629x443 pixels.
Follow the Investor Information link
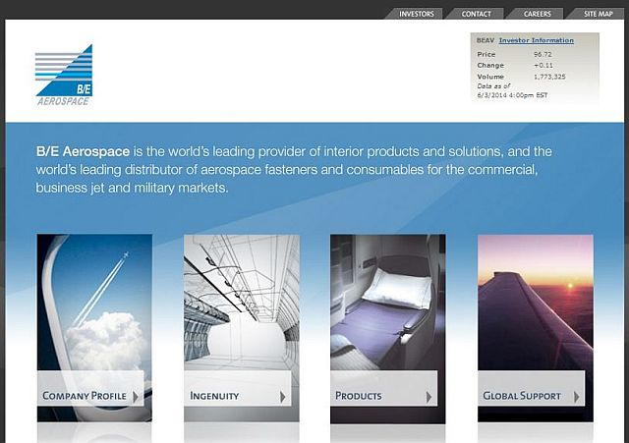point(536,40)
